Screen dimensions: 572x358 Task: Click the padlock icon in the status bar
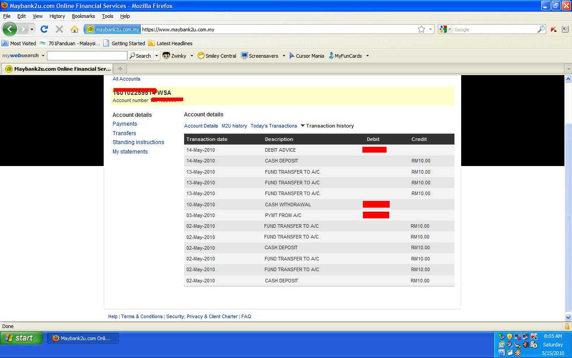click(567, 326)
